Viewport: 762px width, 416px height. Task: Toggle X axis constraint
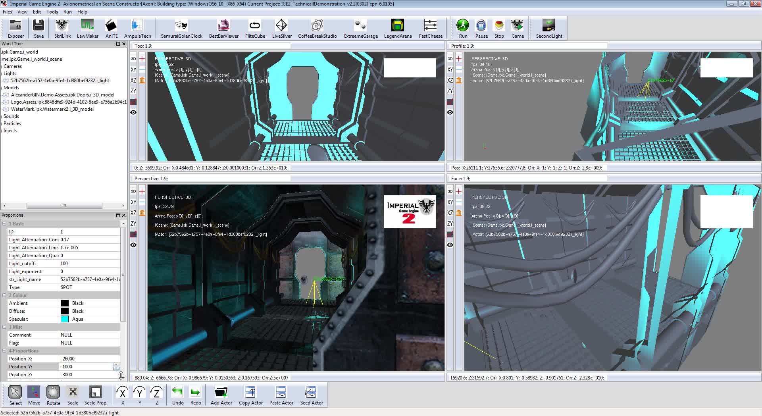122,395
